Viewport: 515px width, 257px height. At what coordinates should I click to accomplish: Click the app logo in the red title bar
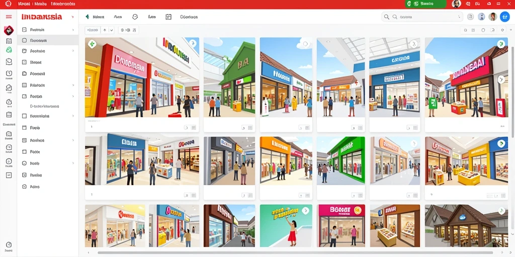pyautogui.click(x=8, y=4)
